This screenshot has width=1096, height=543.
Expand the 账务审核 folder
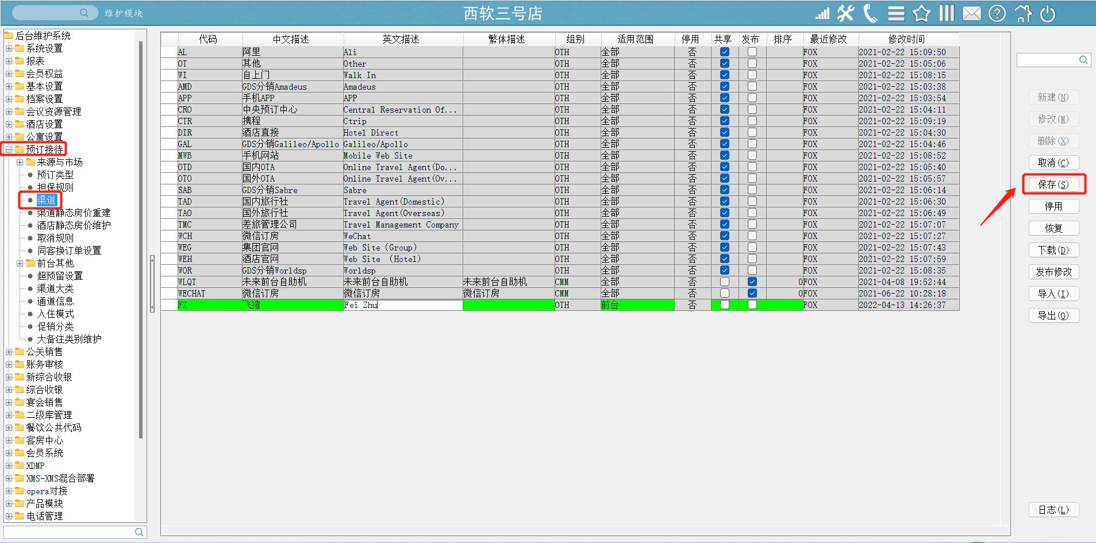pos(9,364)
